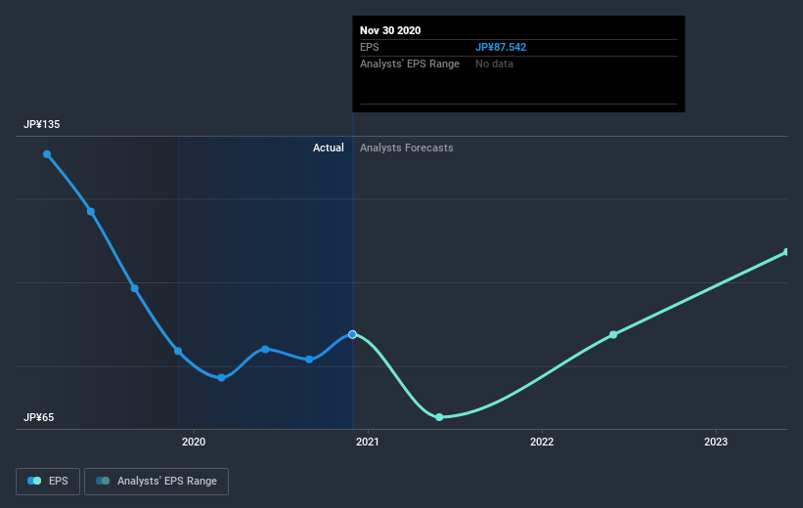Click the first EPS data point near JP¥135
803x508 pixels.
click(x=47, y=154)
